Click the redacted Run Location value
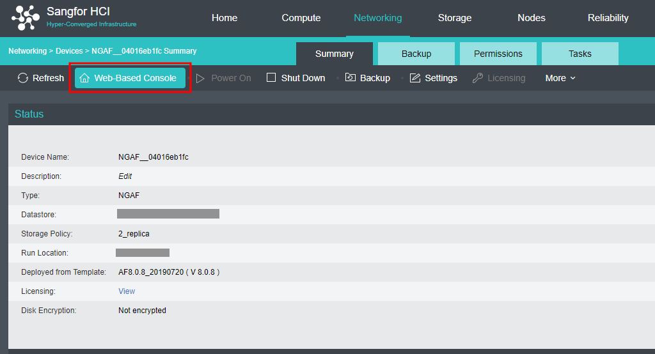This screenshot has width=655, height=354. tap(143, 252)
